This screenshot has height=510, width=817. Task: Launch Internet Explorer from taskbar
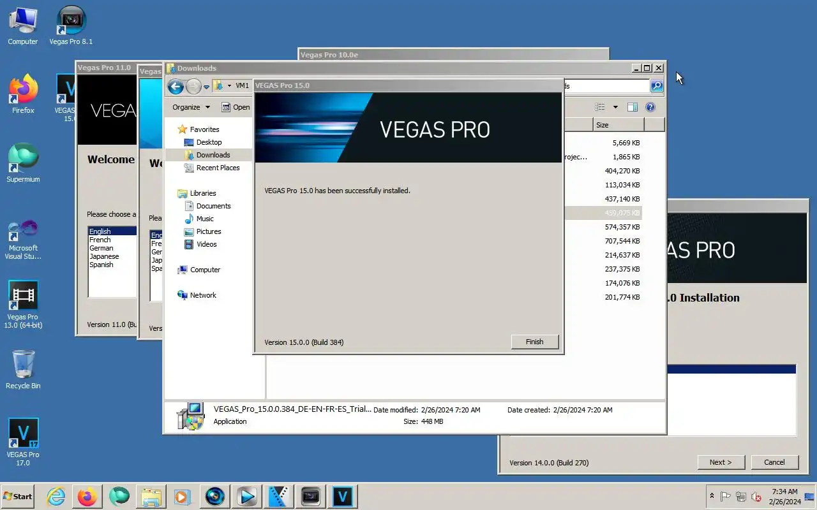(56, 496)
